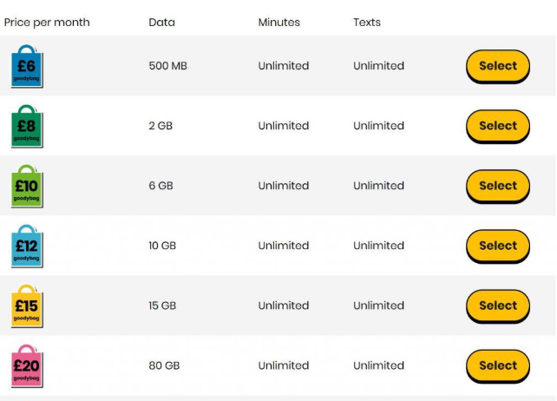This screenshot has width=557, height=401.
Task: Click the blue £6 goodybag icon
Action: (27, 66)
